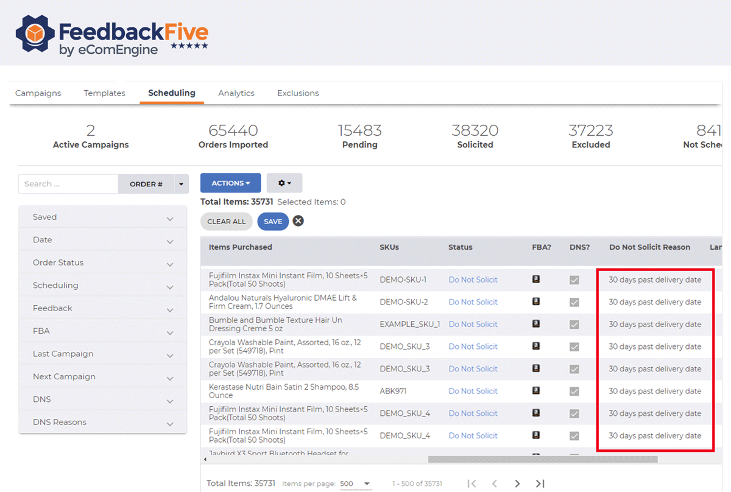The width and height of the screenshot is (731, 492).
Task: Open the ORDER # search type dropdown
Action: 181,184
